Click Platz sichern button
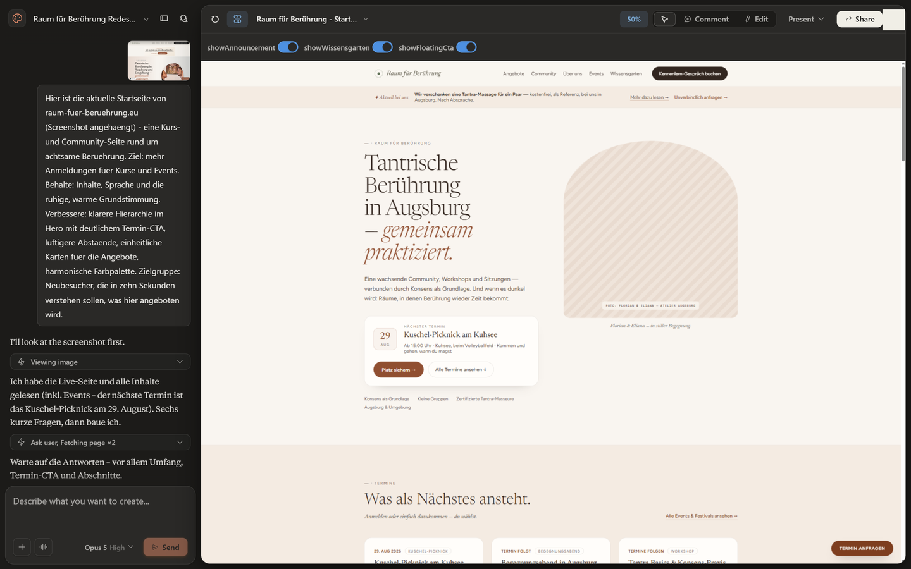911x569 pixels. [399, 370]
